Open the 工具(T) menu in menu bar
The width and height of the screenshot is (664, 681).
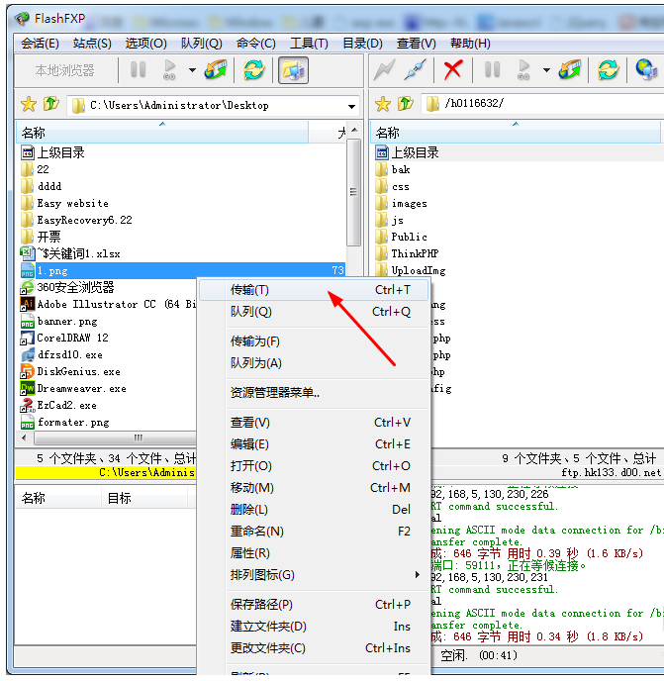pyautogui.click(x=308, y=43)
